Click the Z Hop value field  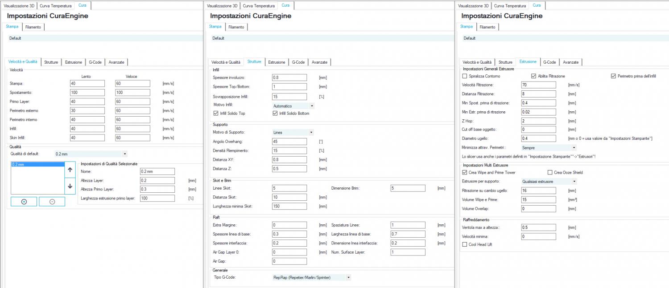pyautogui.click(x=538, y=121)
